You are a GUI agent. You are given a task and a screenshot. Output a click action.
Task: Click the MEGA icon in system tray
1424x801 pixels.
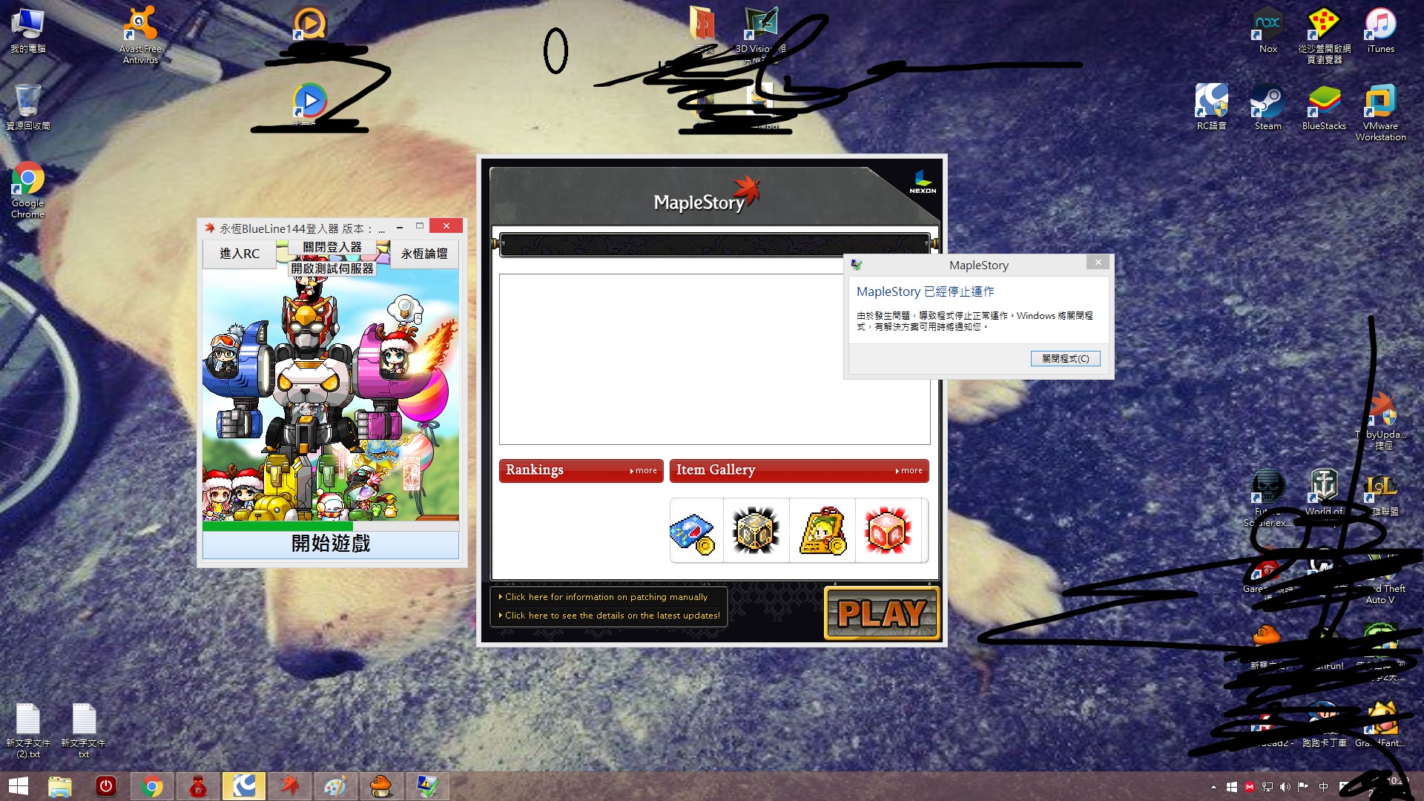[1250, 787]
